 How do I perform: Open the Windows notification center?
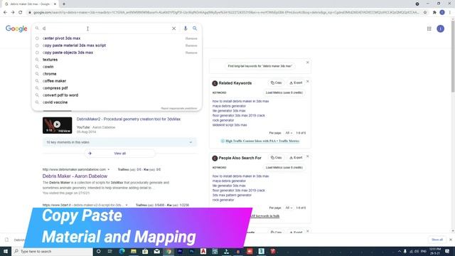pos(447,251)
